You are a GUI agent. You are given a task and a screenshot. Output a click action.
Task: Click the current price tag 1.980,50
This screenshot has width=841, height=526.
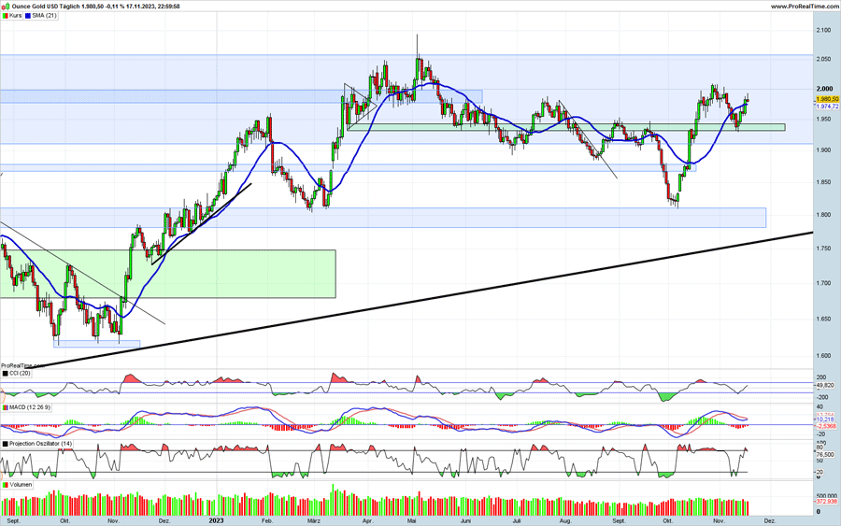(x=827, y=99)
